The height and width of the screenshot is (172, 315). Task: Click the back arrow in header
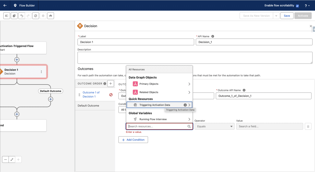(x=5, y=5)
